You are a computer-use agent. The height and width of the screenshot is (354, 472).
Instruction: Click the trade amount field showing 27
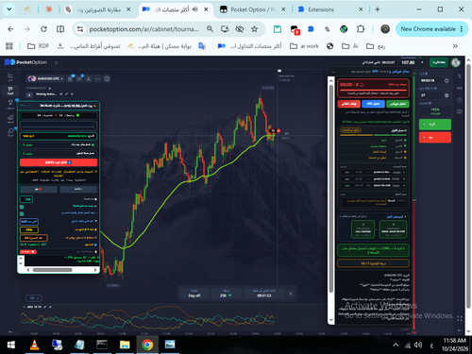tap(430, 95)
